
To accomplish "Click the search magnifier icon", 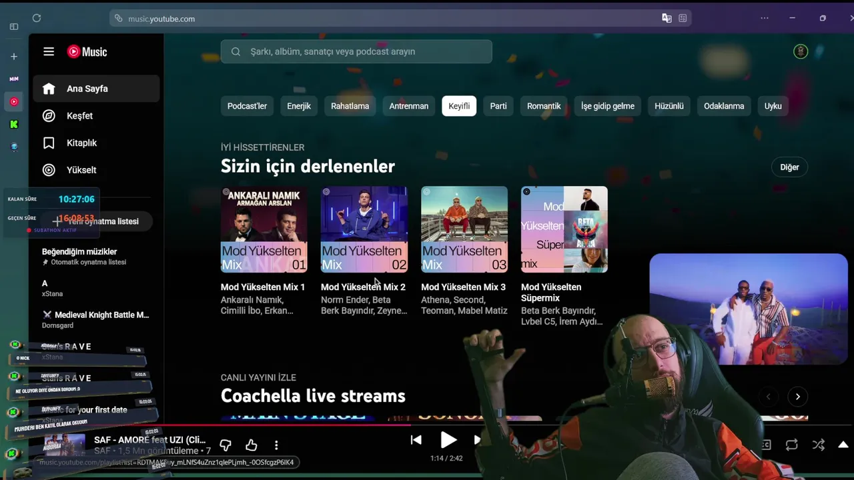I will tap(236, 51).
